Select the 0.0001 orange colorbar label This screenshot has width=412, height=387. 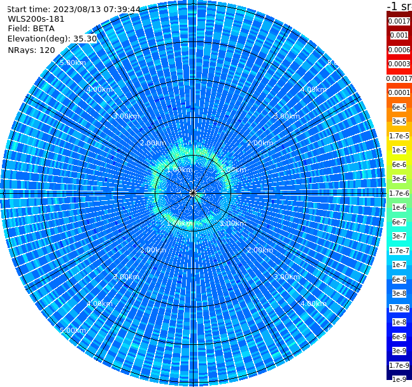coord(399,92)
